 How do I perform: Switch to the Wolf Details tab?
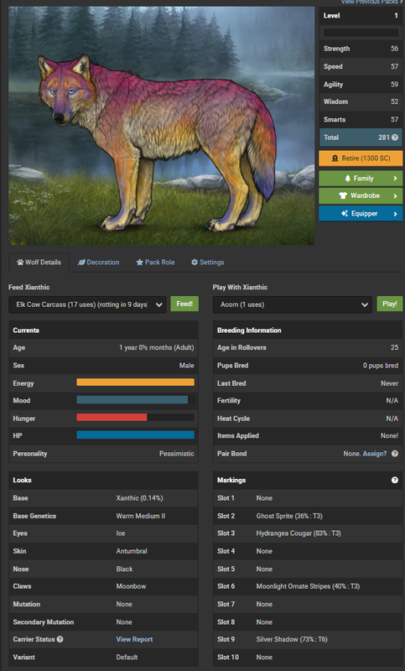[39, 263]
